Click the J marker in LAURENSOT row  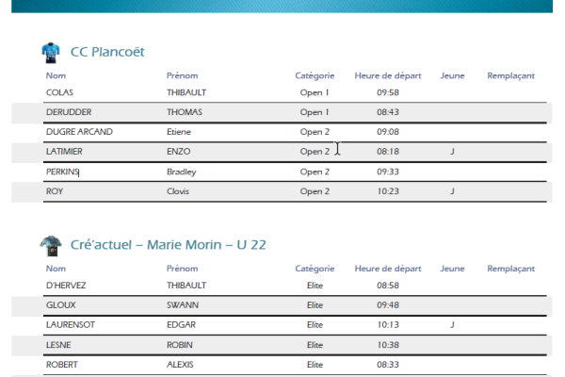(452, 325)
